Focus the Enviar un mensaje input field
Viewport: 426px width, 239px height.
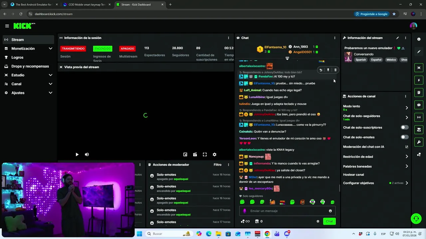(x=287, y=211)
